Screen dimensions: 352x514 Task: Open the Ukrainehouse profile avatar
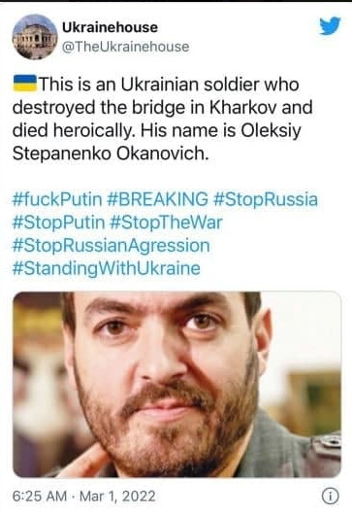[35, 37]
